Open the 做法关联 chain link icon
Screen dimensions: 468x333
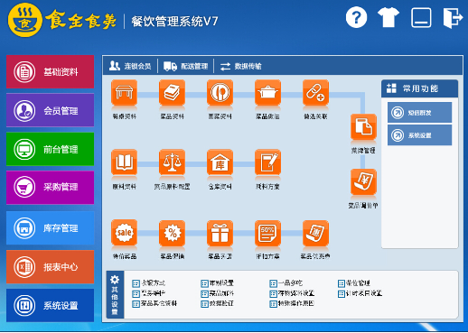coord(315,93)
